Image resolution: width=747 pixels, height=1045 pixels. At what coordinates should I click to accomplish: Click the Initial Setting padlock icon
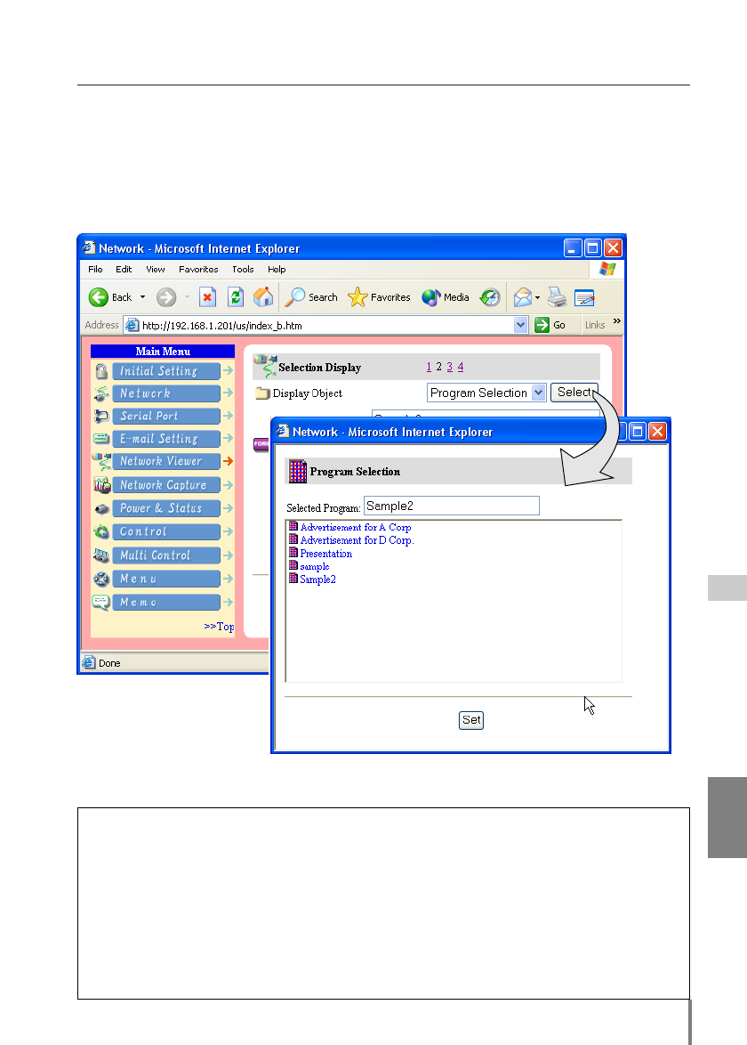coord(101,371)
